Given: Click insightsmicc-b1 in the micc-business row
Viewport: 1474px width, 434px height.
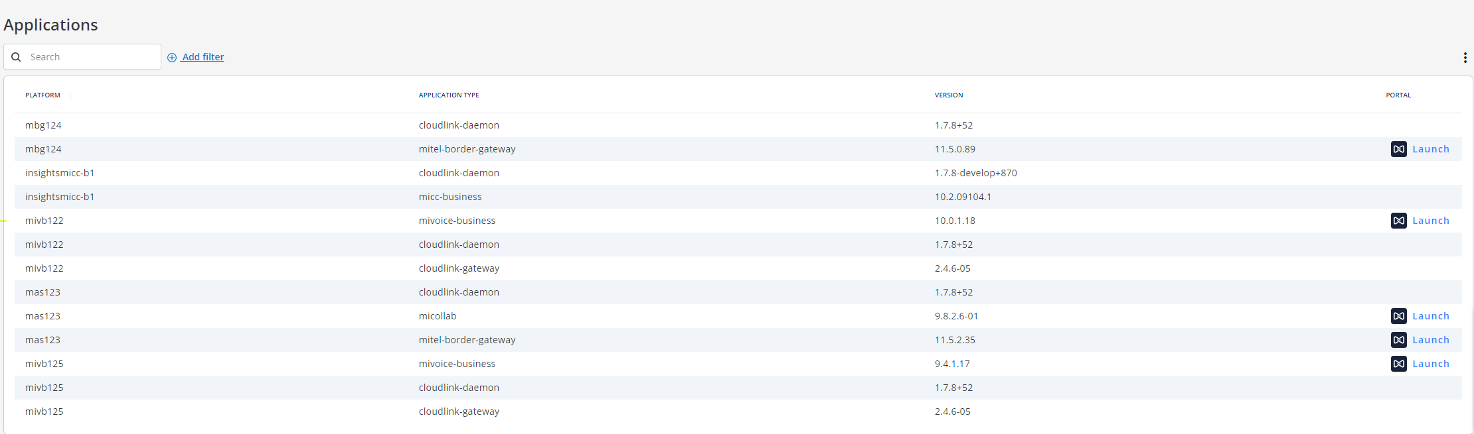Looking at the screenshot, I should pyautogui.click(x=60, y=197).
